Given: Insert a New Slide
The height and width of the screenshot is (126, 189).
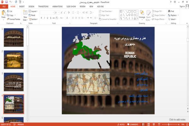Looking at the screenshot, I should pos(25,15).
